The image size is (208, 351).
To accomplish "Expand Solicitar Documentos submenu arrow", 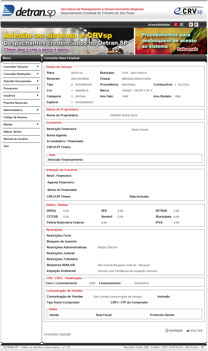I will coord(38,81).
